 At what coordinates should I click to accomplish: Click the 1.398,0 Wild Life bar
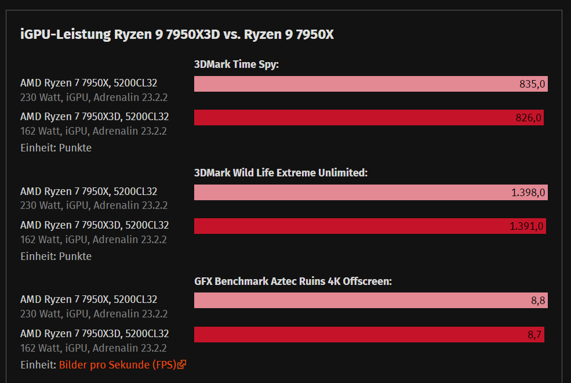click(x=370, y=192)
